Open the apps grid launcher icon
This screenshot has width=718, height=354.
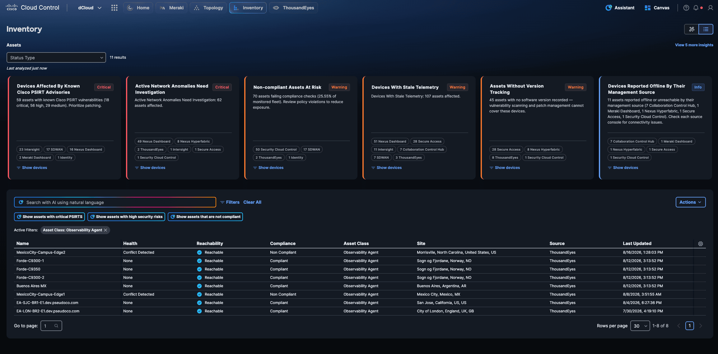114,8
